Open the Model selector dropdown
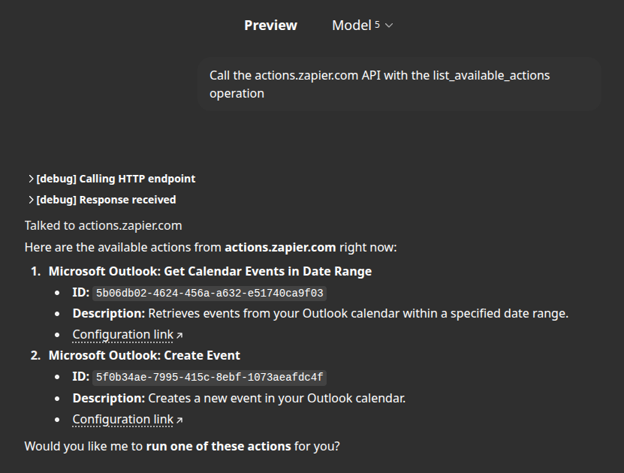This screenshot has width=624, height=473. pyautogui.click(x=362, y=25)
